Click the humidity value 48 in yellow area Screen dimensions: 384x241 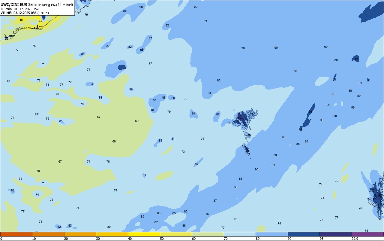pyautogui.click(x=21, y=20)
